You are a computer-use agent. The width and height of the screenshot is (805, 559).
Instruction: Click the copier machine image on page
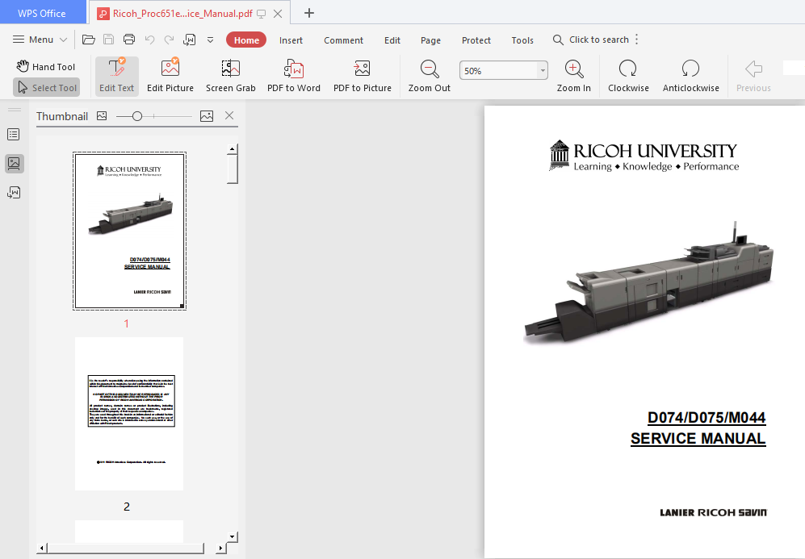(x=648, y=282)
